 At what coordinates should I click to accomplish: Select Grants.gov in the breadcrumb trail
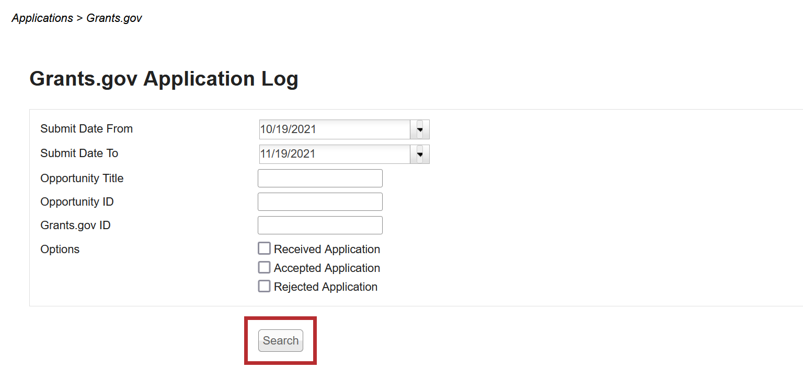(x=114, y=18)
